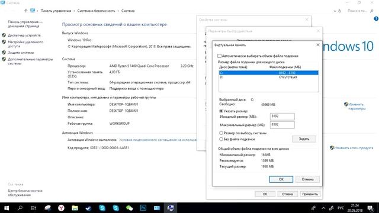Image resolution: width=379 pixels, height=213 pixels.
Task: Expand address bar history dropdown
Action: (335, 11)
